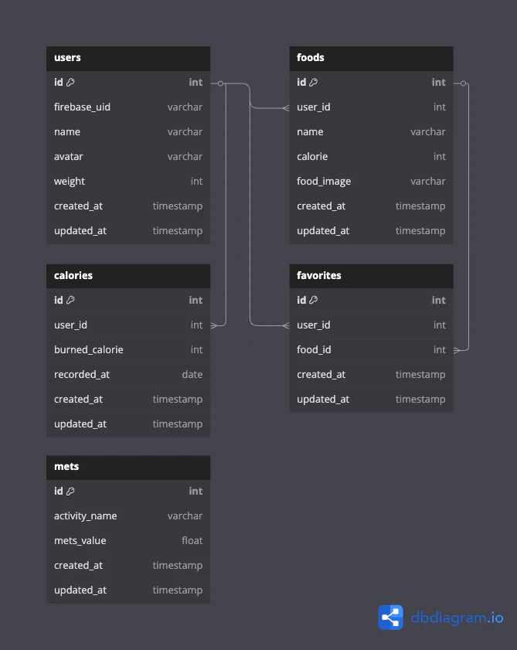Click the varchar type of activity_name
This screenshot has height=650, width=517.
point(185,516)
